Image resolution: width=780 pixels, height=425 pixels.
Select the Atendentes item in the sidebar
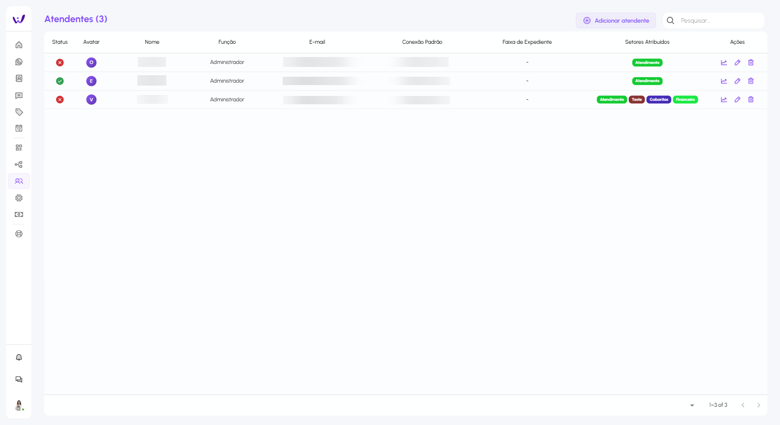point(19,181)
